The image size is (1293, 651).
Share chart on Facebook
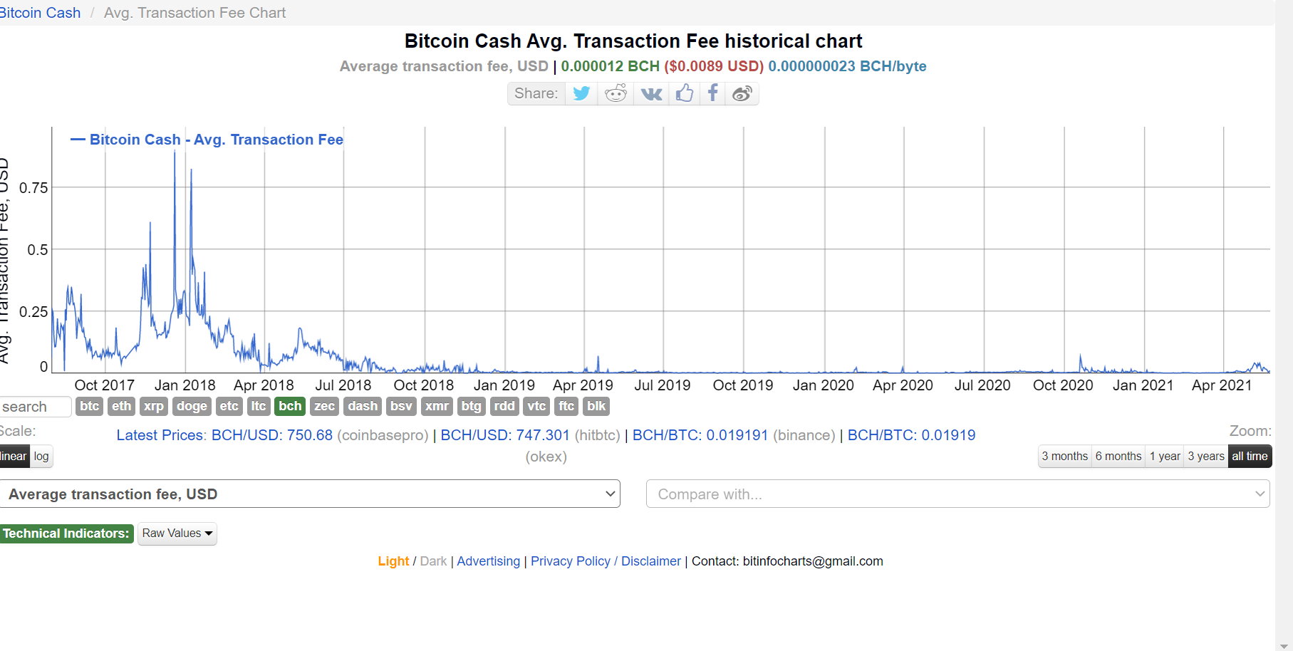point(712,93)
